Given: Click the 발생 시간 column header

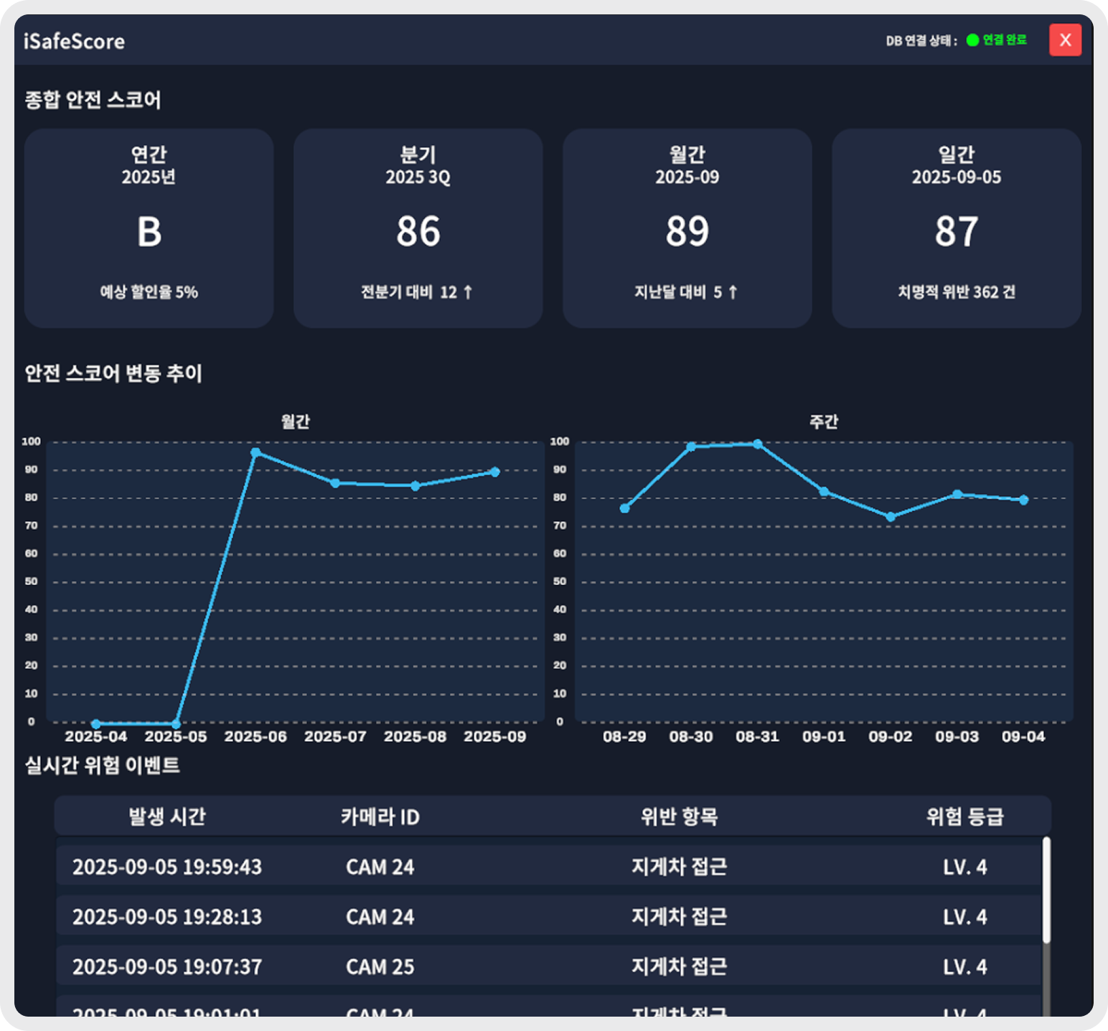Looking at the screenshot, I should pyautogui.click(x=167, y=816).
